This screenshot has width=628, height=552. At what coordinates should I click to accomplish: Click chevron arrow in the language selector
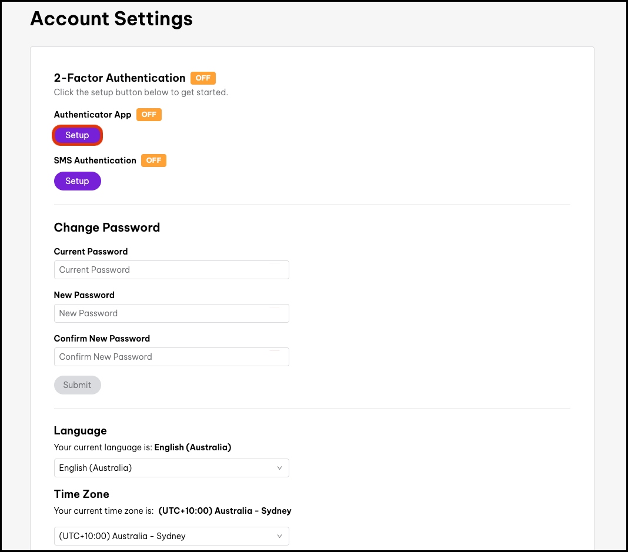pos(279,468)
